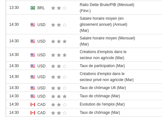Click the three filled stars for USD Taux de chômage

pyautogui.click(x=59, y=96)
